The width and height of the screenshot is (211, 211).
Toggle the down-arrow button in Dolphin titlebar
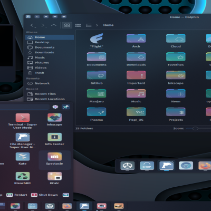coord(55,16)
